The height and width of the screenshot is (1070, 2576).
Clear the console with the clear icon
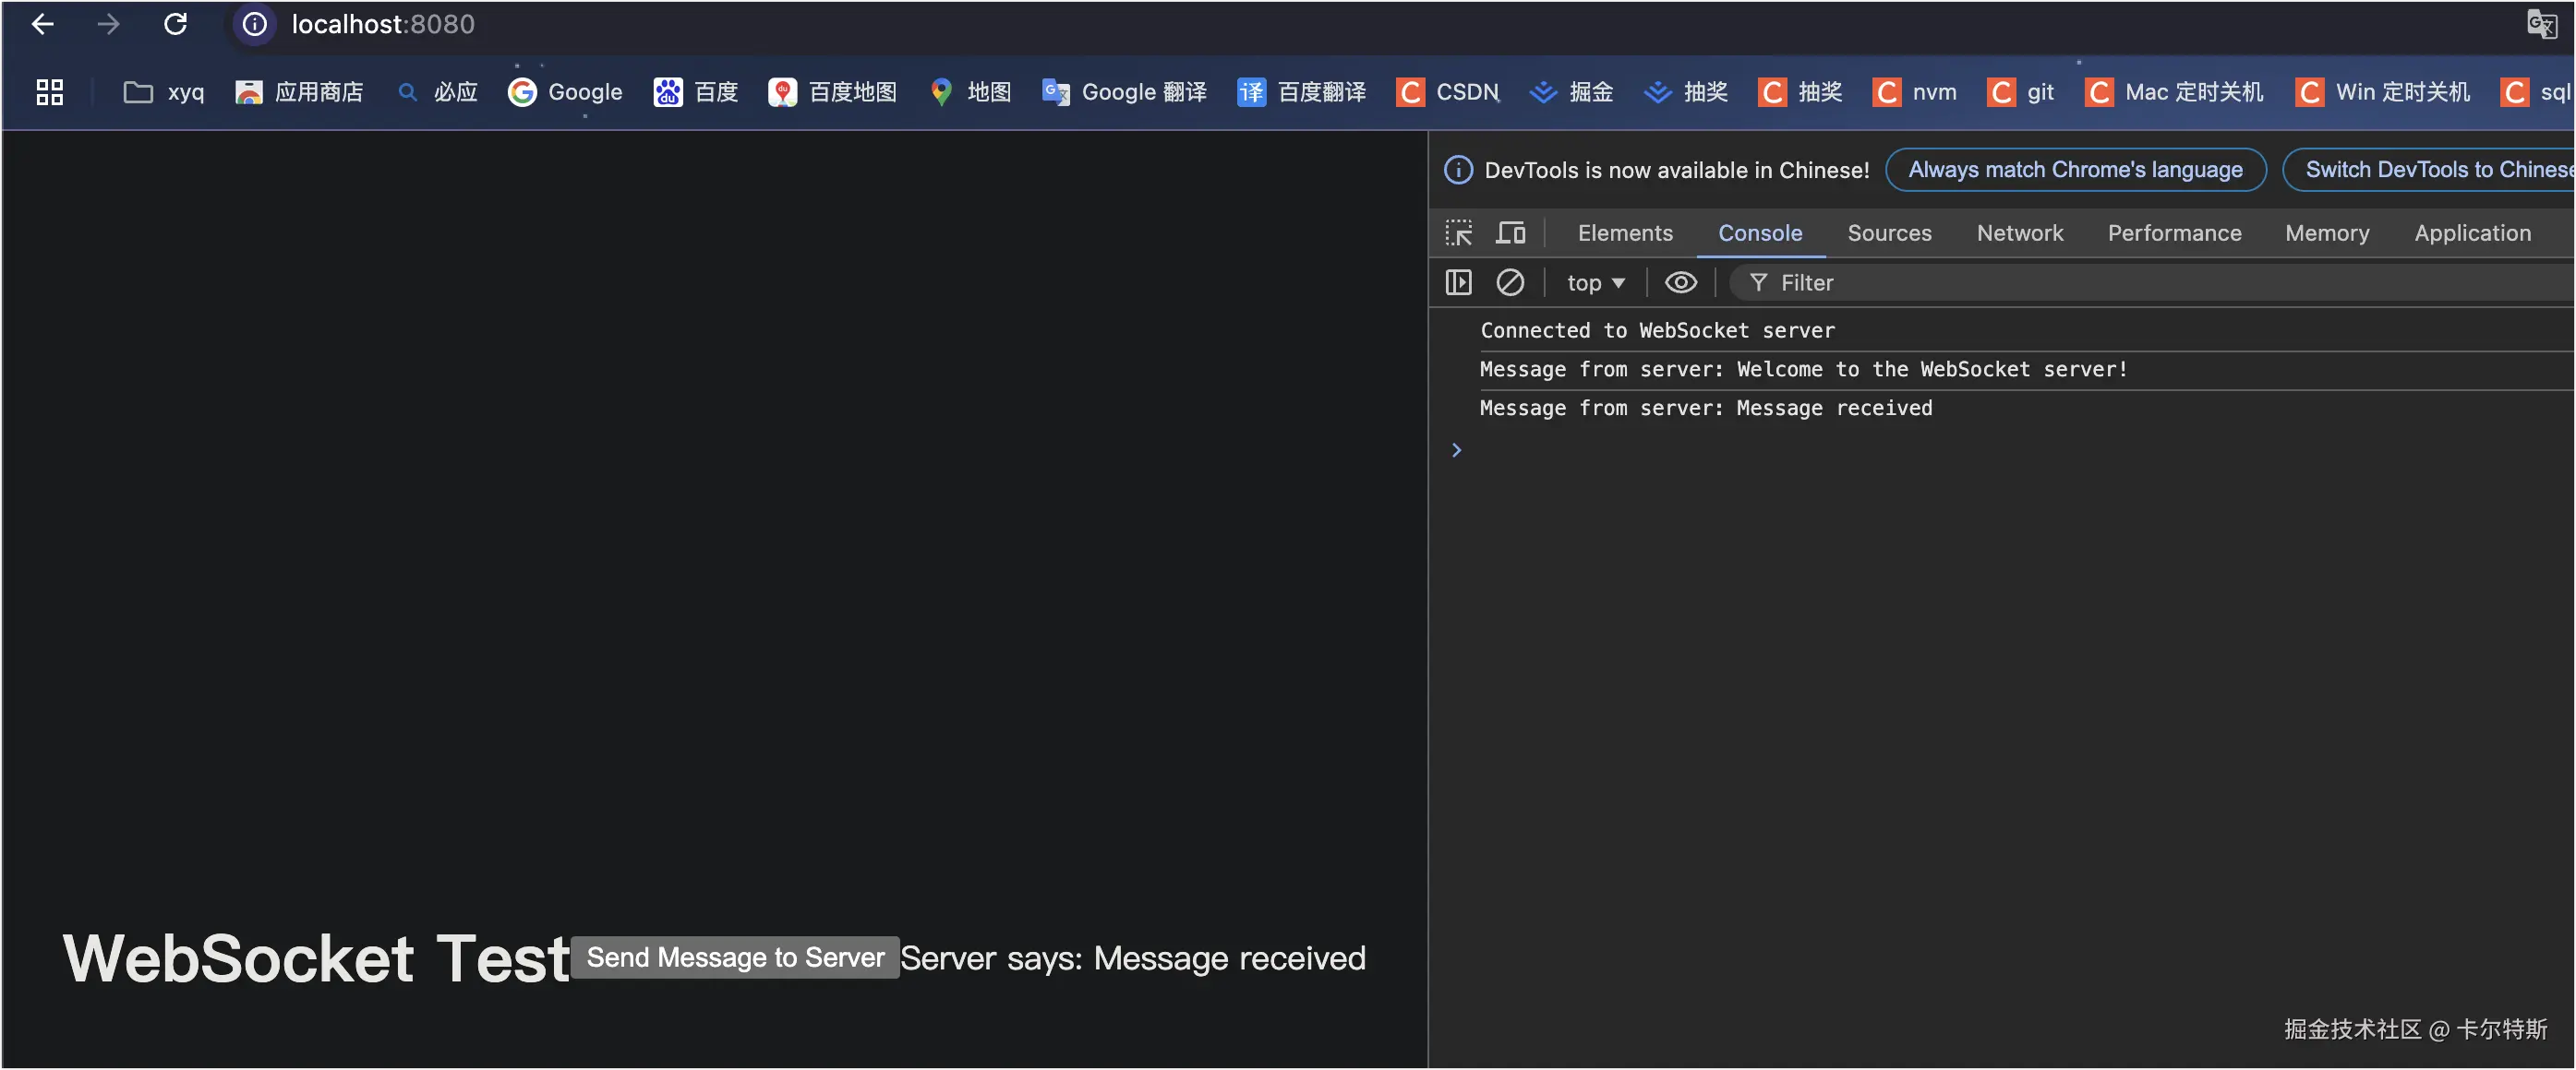1509,283
